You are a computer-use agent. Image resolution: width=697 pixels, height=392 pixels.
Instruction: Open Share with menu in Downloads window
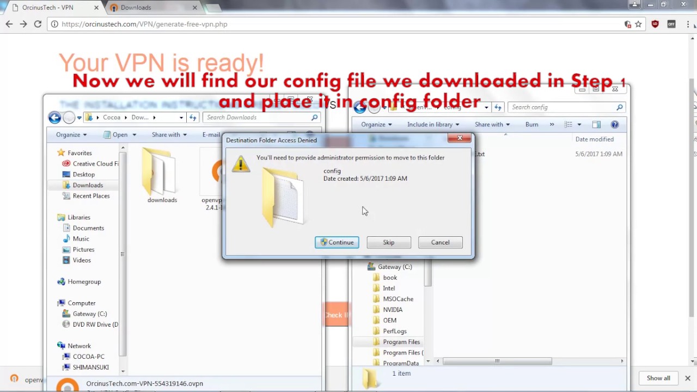(169, 134)
